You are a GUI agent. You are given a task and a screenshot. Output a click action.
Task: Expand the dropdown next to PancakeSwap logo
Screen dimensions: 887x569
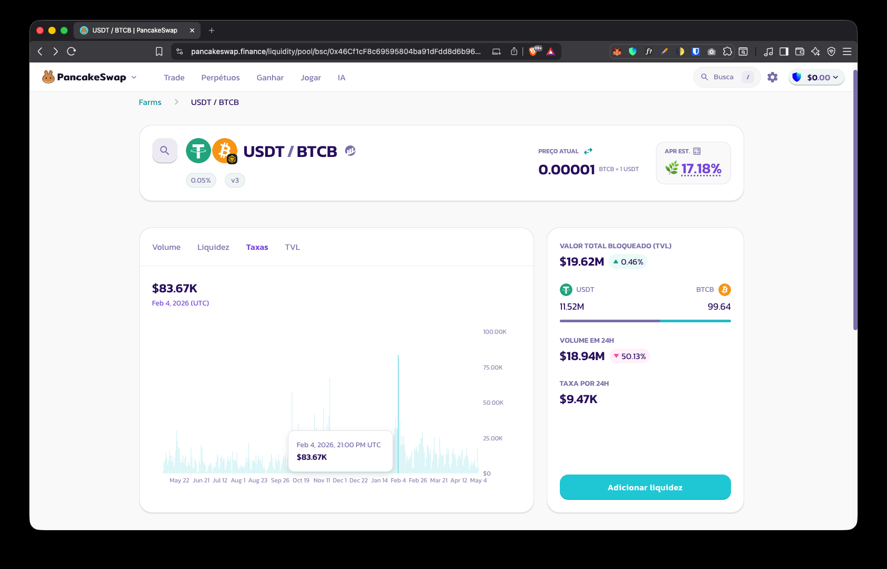134,77
